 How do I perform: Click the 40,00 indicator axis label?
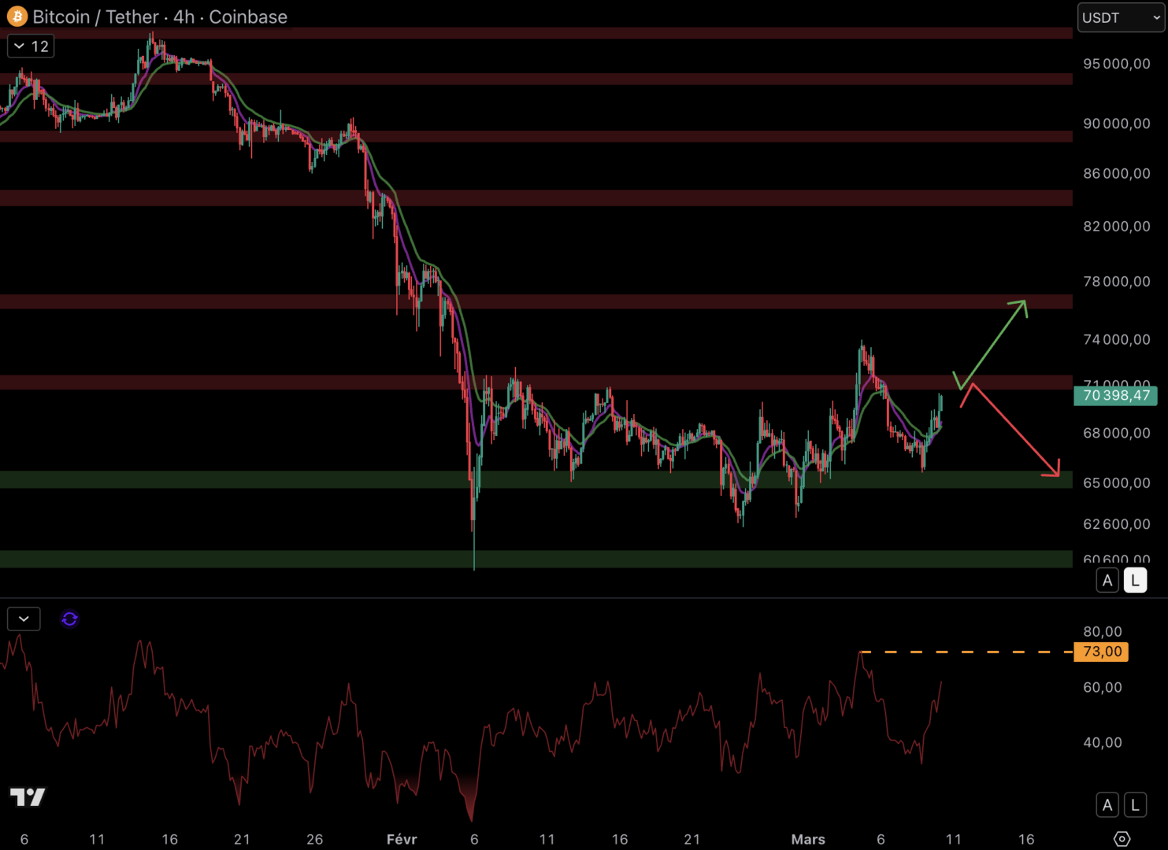click(x=1103, y=743)
